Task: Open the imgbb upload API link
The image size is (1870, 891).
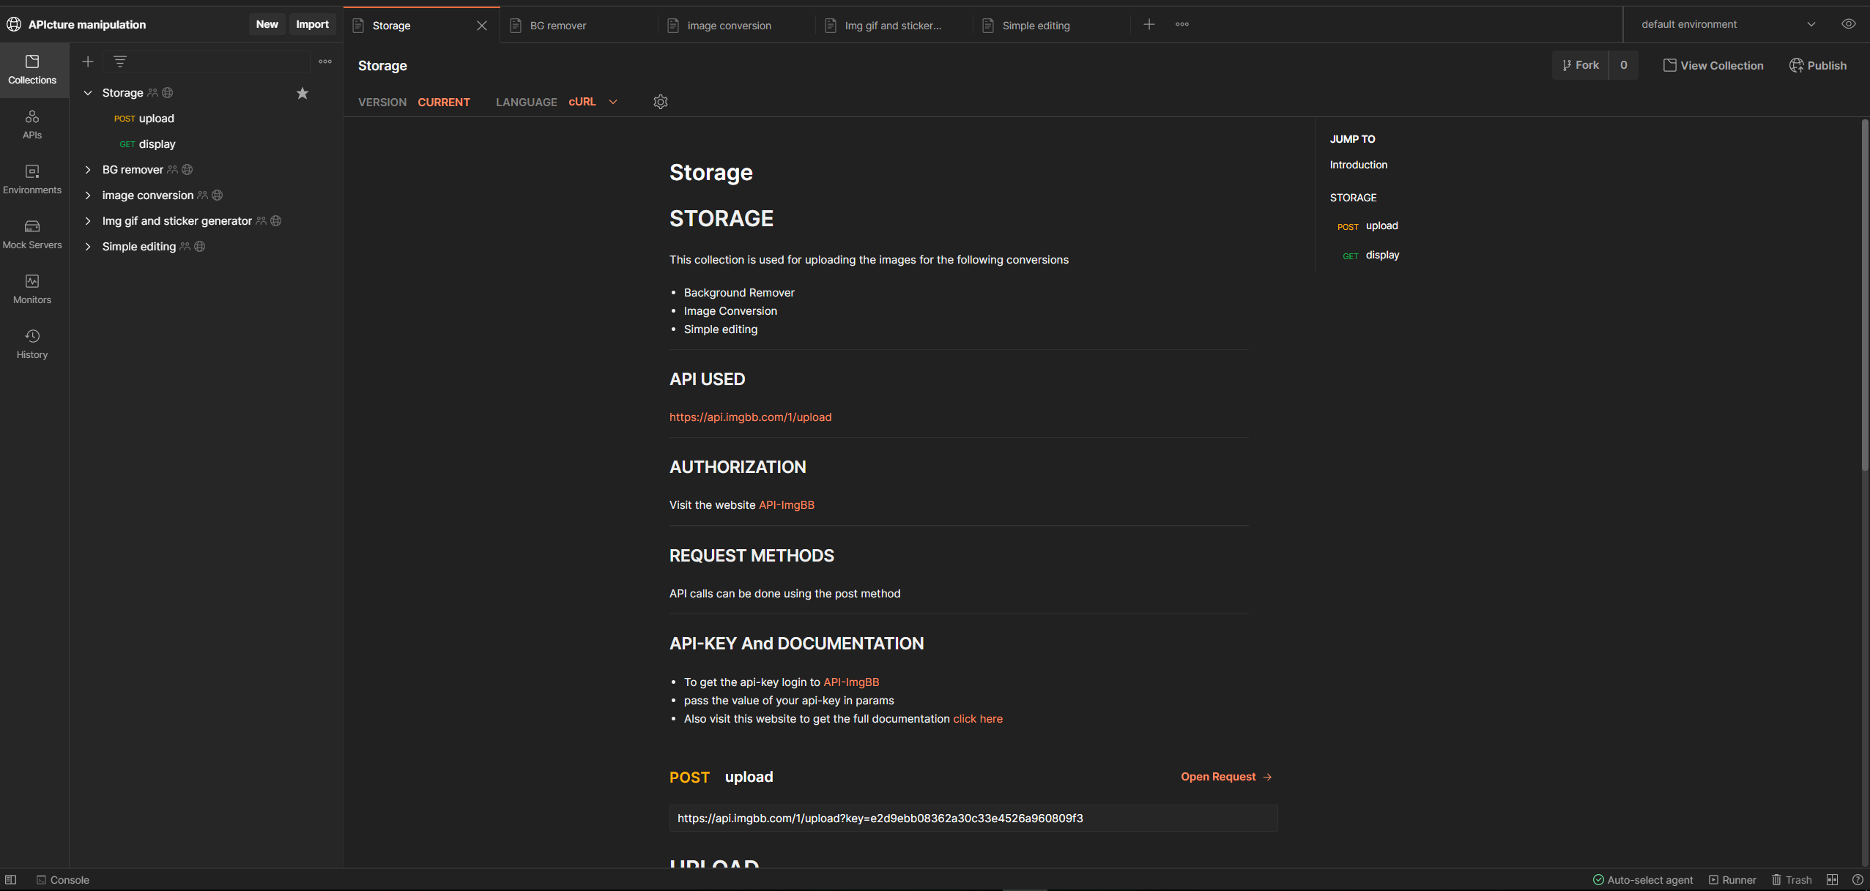Action: pos(750,417)
